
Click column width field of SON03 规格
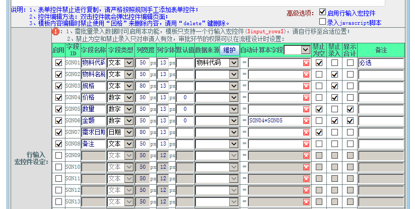(143, 86)
